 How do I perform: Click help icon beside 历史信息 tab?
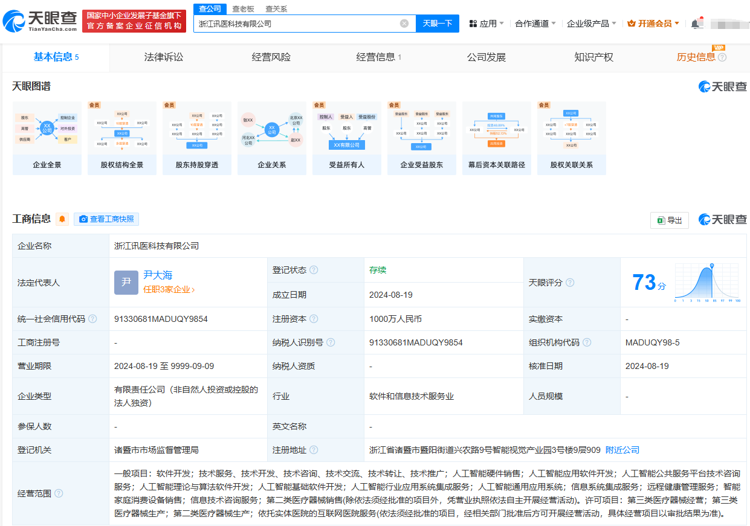(x=722, y=57)
